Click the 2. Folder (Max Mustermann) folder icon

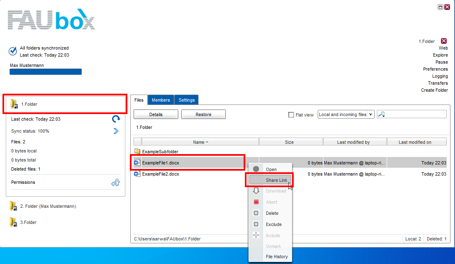pyautogui.click(x=13, y=206)
